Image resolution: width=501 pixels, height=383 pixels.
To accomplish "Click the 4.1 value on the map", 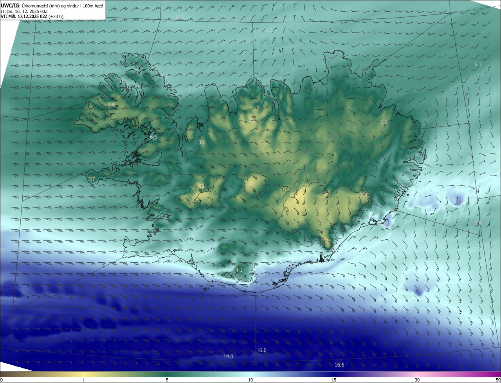I will [x=239, y=270].
